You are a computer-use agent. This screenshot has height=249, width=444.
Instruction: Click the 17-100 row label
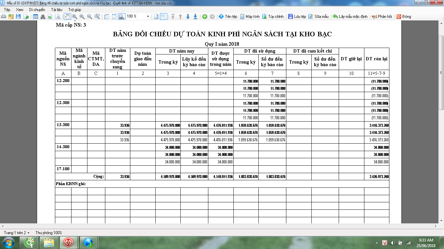click(62, 169)
